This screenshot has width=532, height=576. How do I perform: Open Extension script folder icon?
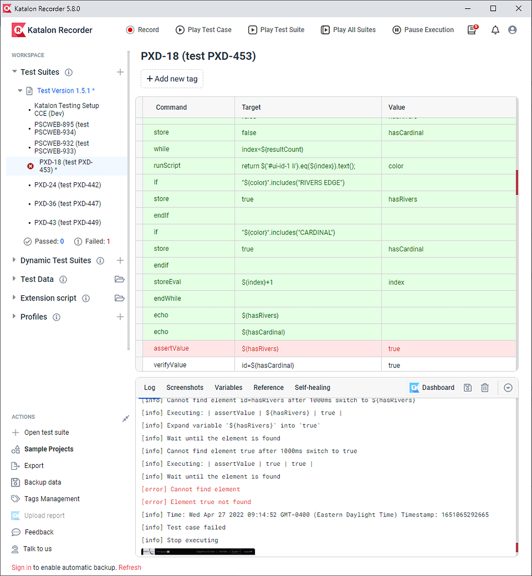[119, 298]
